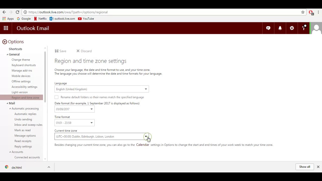Open the Language dropdown
This screenshot has height=181, width=322.
(102, 89)
